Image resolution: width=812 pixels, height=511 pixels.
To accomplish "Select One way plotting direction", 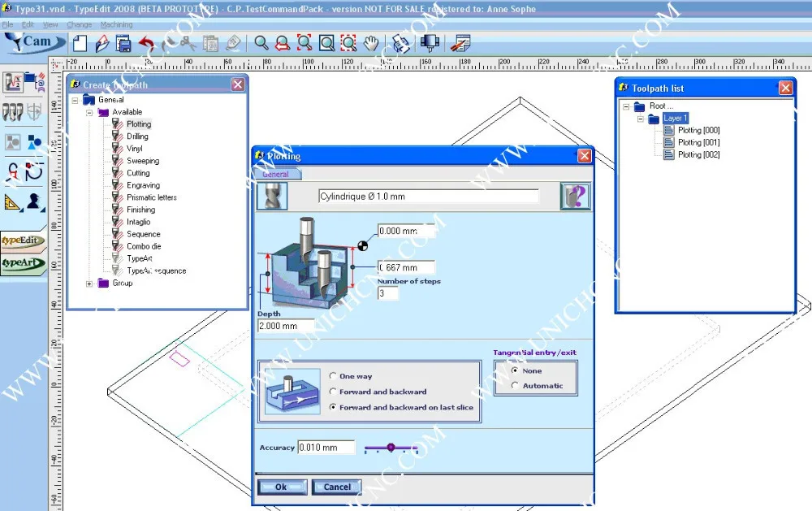I will point(333,375).
